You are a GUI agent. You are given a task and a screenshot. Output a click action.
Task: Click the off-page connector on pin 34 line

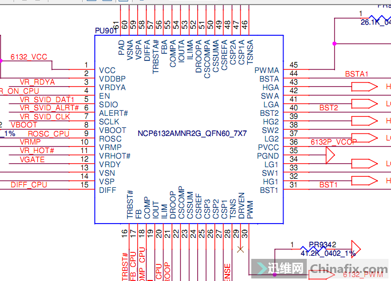coord(364,164)
